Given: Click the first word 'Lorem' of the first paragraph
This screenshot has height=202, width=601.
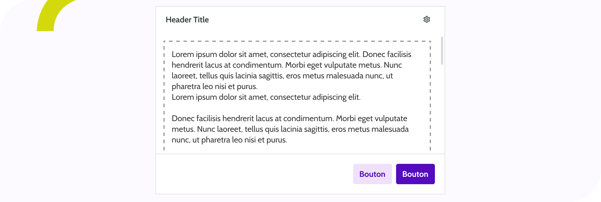Looking at the screenshot, I should coord(183,54).
